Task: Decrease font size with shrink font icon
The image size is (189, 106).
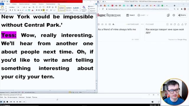Action: pyautogui.click(x=26, y=7)
